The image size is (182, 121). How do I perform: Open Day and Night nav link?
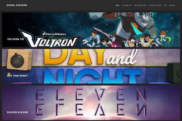coord(140,5)
